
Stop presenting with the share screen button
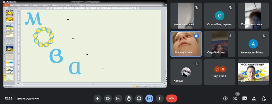coord(149,98)
